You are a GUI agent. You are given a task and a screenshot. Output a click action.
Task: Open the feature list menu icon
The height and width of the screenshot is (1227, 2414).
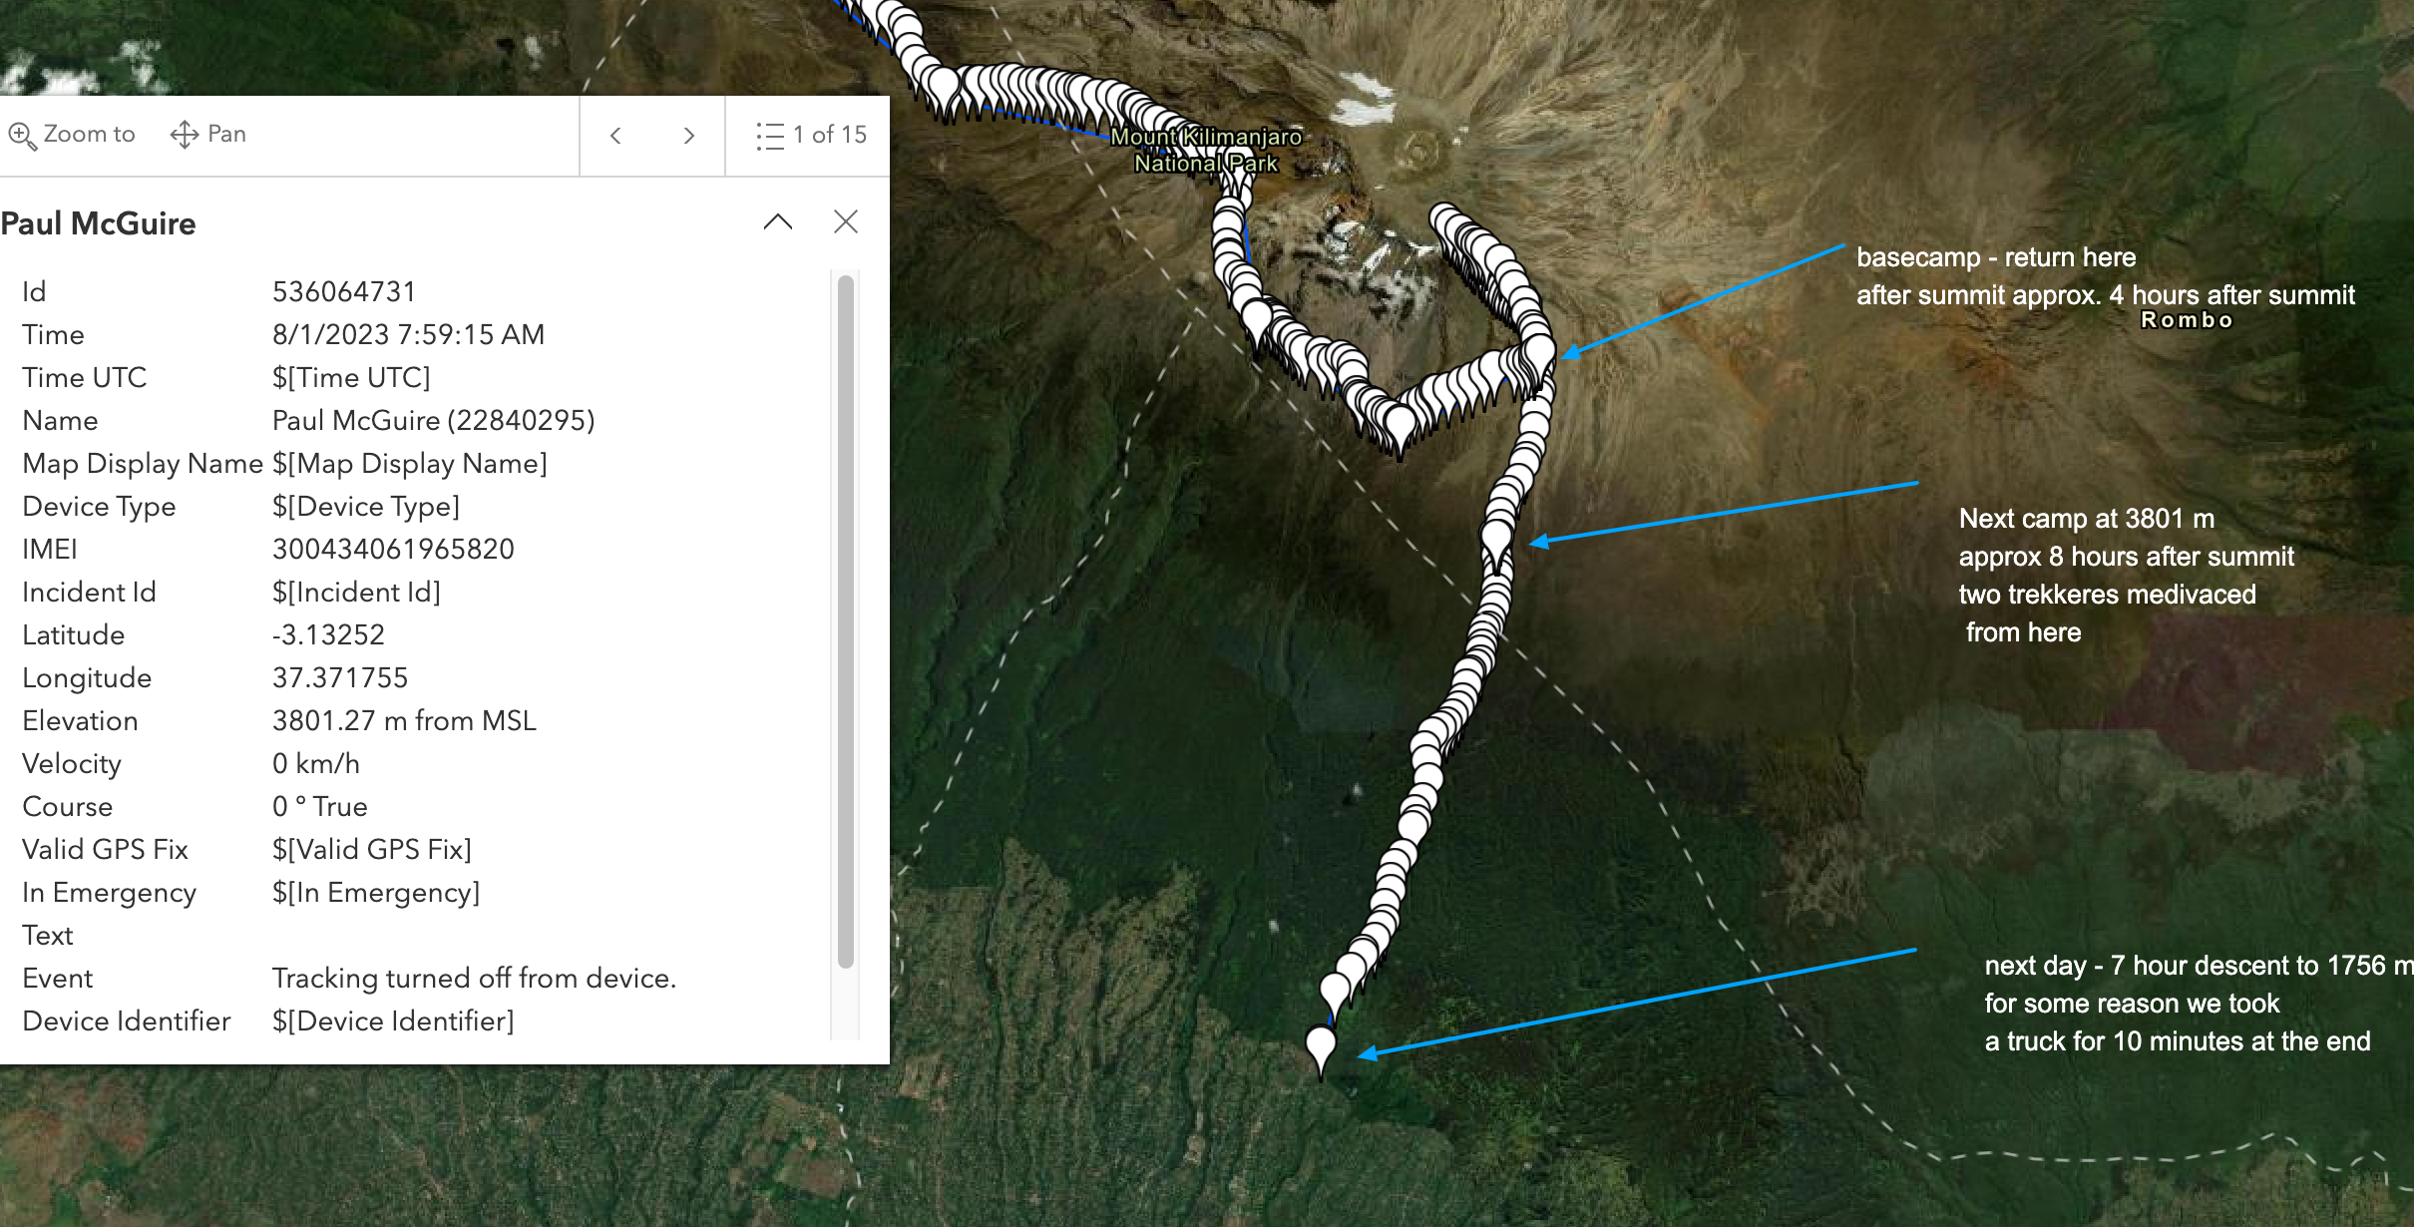click(770, 136)
